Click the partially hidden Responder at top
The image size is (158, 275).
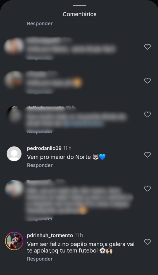pyautogui.click(x=40, y=24)
